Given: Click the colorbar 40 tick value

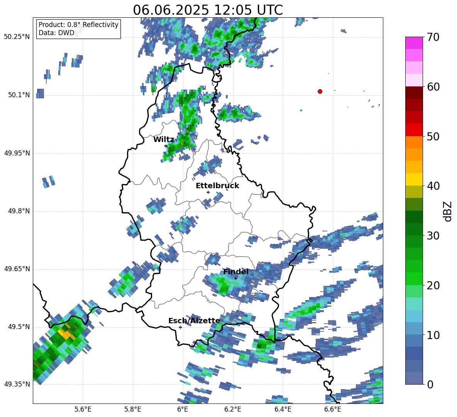Looking at the screenshot, I should tap(433, 186).
